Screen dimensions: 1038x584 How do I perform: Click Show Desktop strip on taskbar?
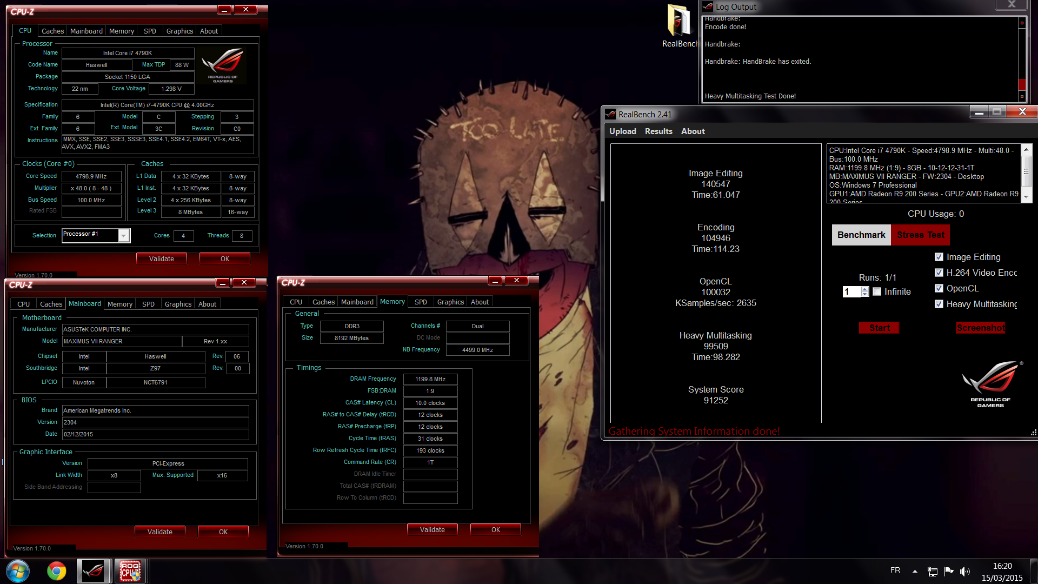point(1033,572)
